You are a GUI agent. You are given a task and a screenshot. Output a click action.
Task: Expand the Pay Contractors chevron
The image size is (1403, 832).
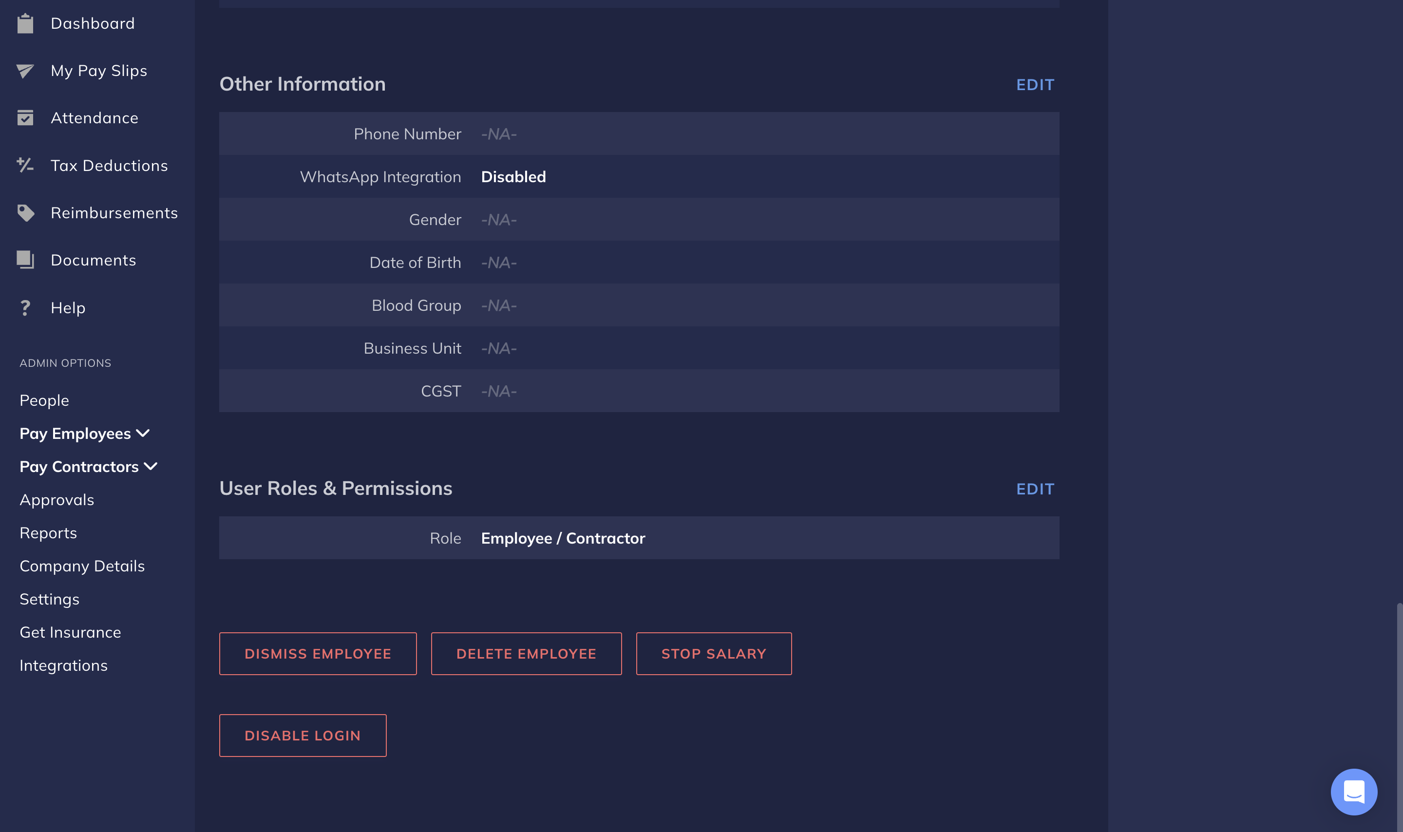[x=151, y=467]
